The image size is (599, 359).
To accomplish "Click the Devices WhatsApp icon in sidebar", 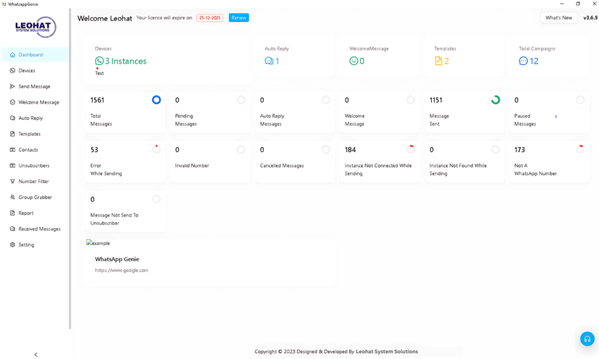I will pos(13,71).
